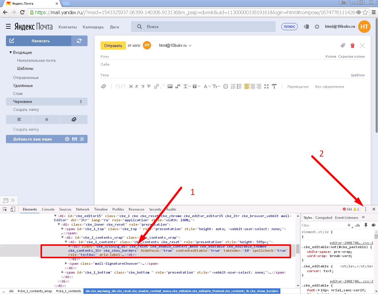
Task: Select center text alignment
Action: pyautogui.click(x=253, y=86)
